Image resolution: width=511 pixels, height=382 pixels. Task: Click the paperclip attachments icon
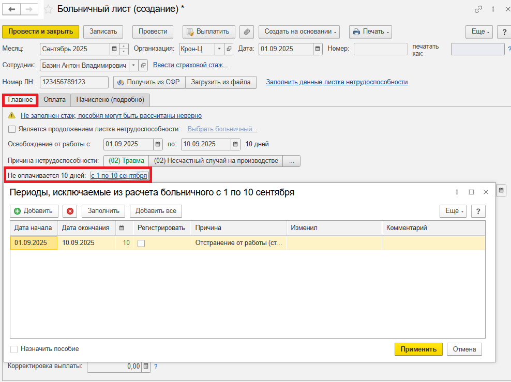point(247,32)
